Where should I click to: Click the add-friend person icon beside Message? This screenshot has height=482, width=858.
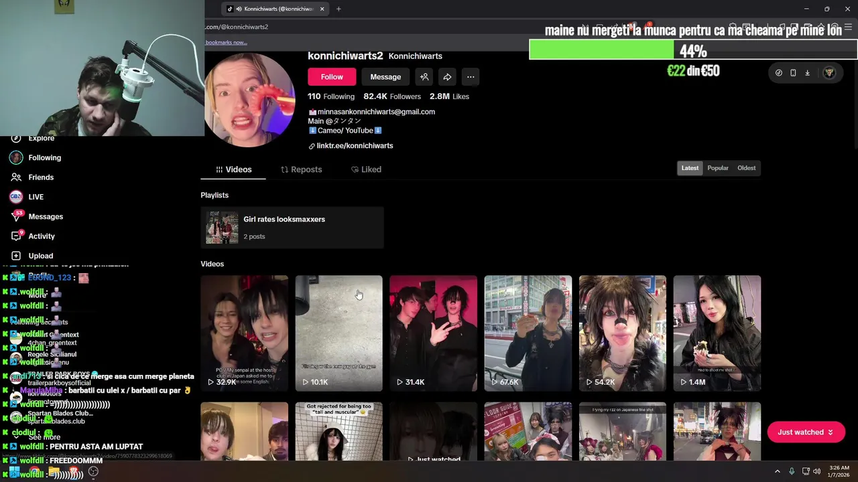coord(424,77)
